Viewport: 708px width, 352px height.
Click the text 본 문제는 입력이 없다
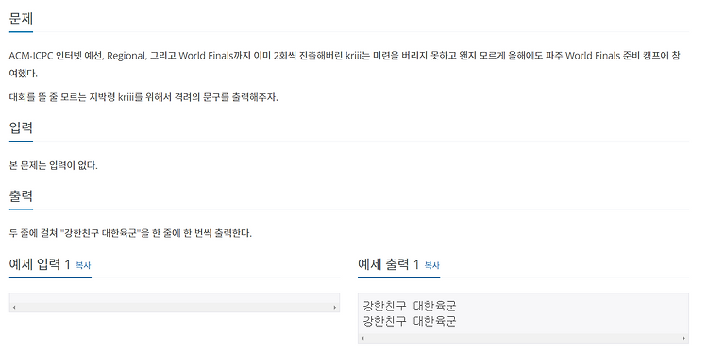[53, 166]
